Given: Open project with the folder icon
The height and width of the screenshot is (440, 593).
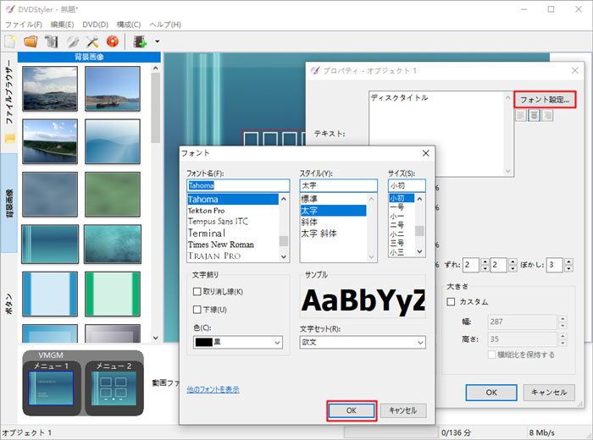Looking at the screenshot, I should pos(30,41).
